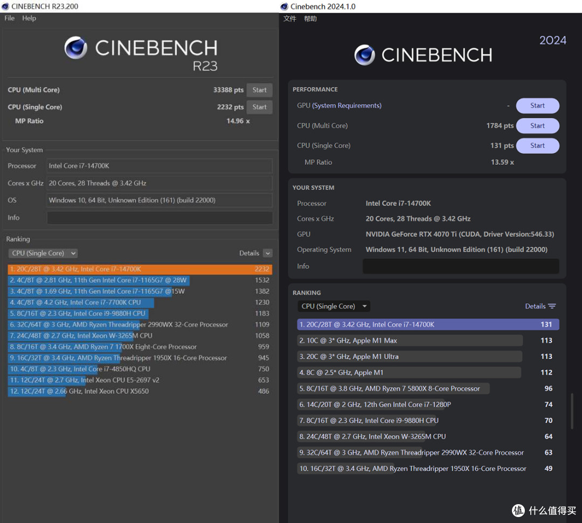Image resolution: width=582 pixels, height=523 pixels.
Task: Select R23 ranking row i7-1165G7 @ 28W
Action: click(140, 280)
